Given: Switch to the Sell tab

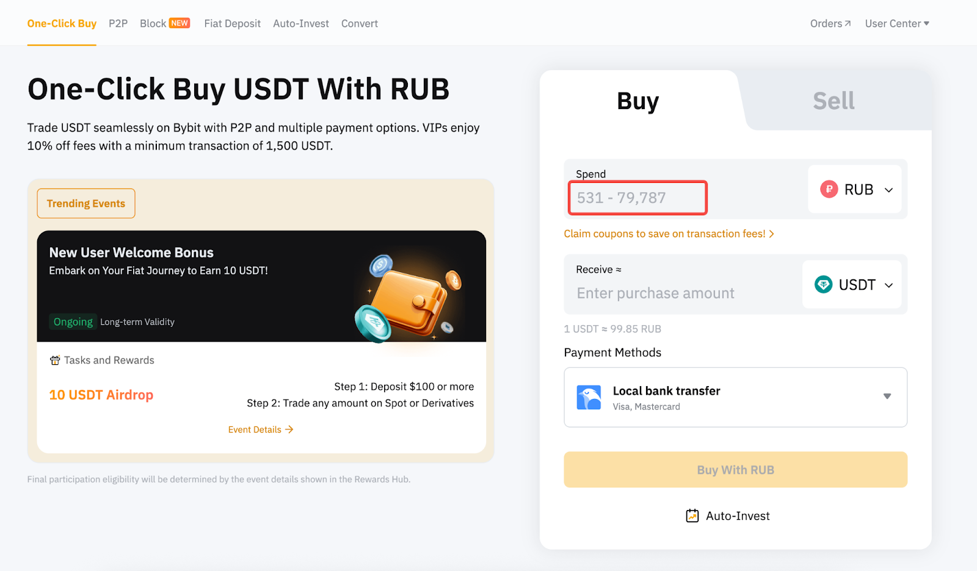Looking at the screenshot, I should click(833, 101).
